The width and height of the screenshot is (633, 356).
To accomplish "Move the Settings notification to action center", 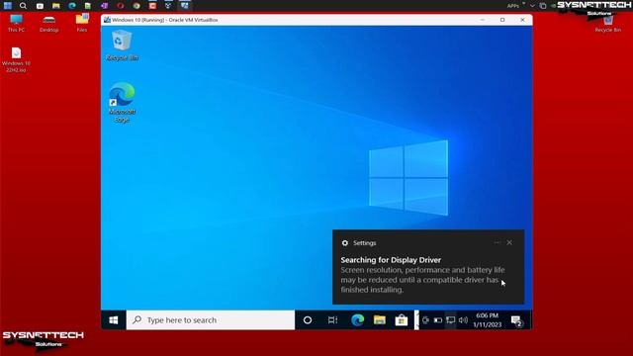I will 497,242.
